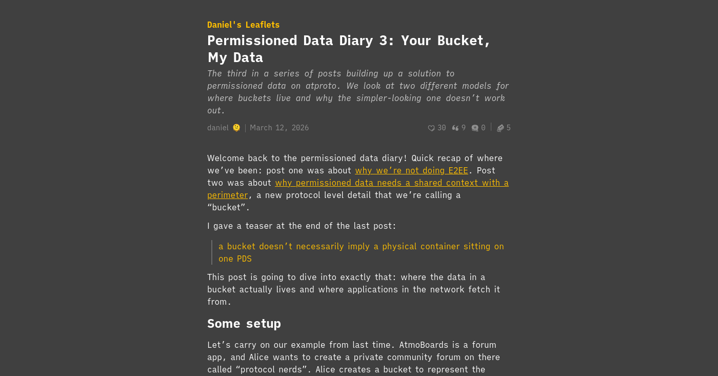Click the author name daniel
This screenshot has width=718, height=376.
point(218,128)
